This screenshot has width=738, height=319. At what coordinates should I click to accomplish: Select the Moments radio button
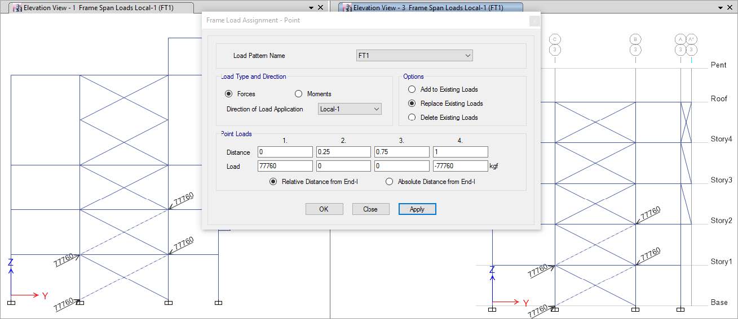[298, 94]
